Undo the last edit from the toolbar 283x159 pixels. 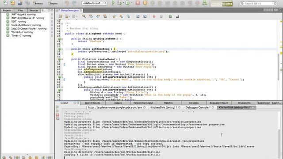click(x=67, y=3)
